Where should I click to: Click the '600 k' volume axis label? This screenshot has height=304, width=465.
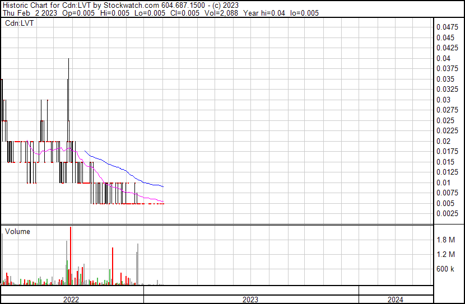click(x=445, y=269)
